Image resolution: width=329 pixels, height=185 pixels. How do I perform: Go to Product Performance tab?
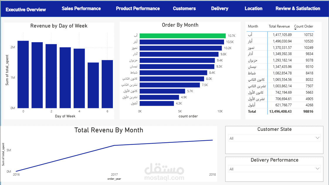coord(138,8)
